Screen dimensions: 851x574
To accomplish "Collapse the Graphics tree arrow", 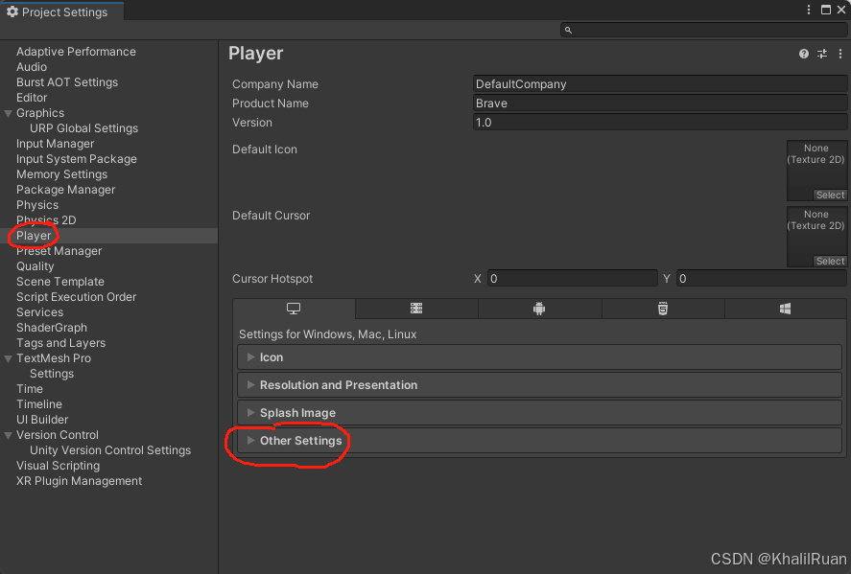I will point(8,113).
